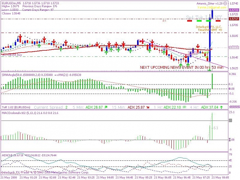
Task: Click the 5 Min ADX 26.67 value
Action: coord(94,107)
